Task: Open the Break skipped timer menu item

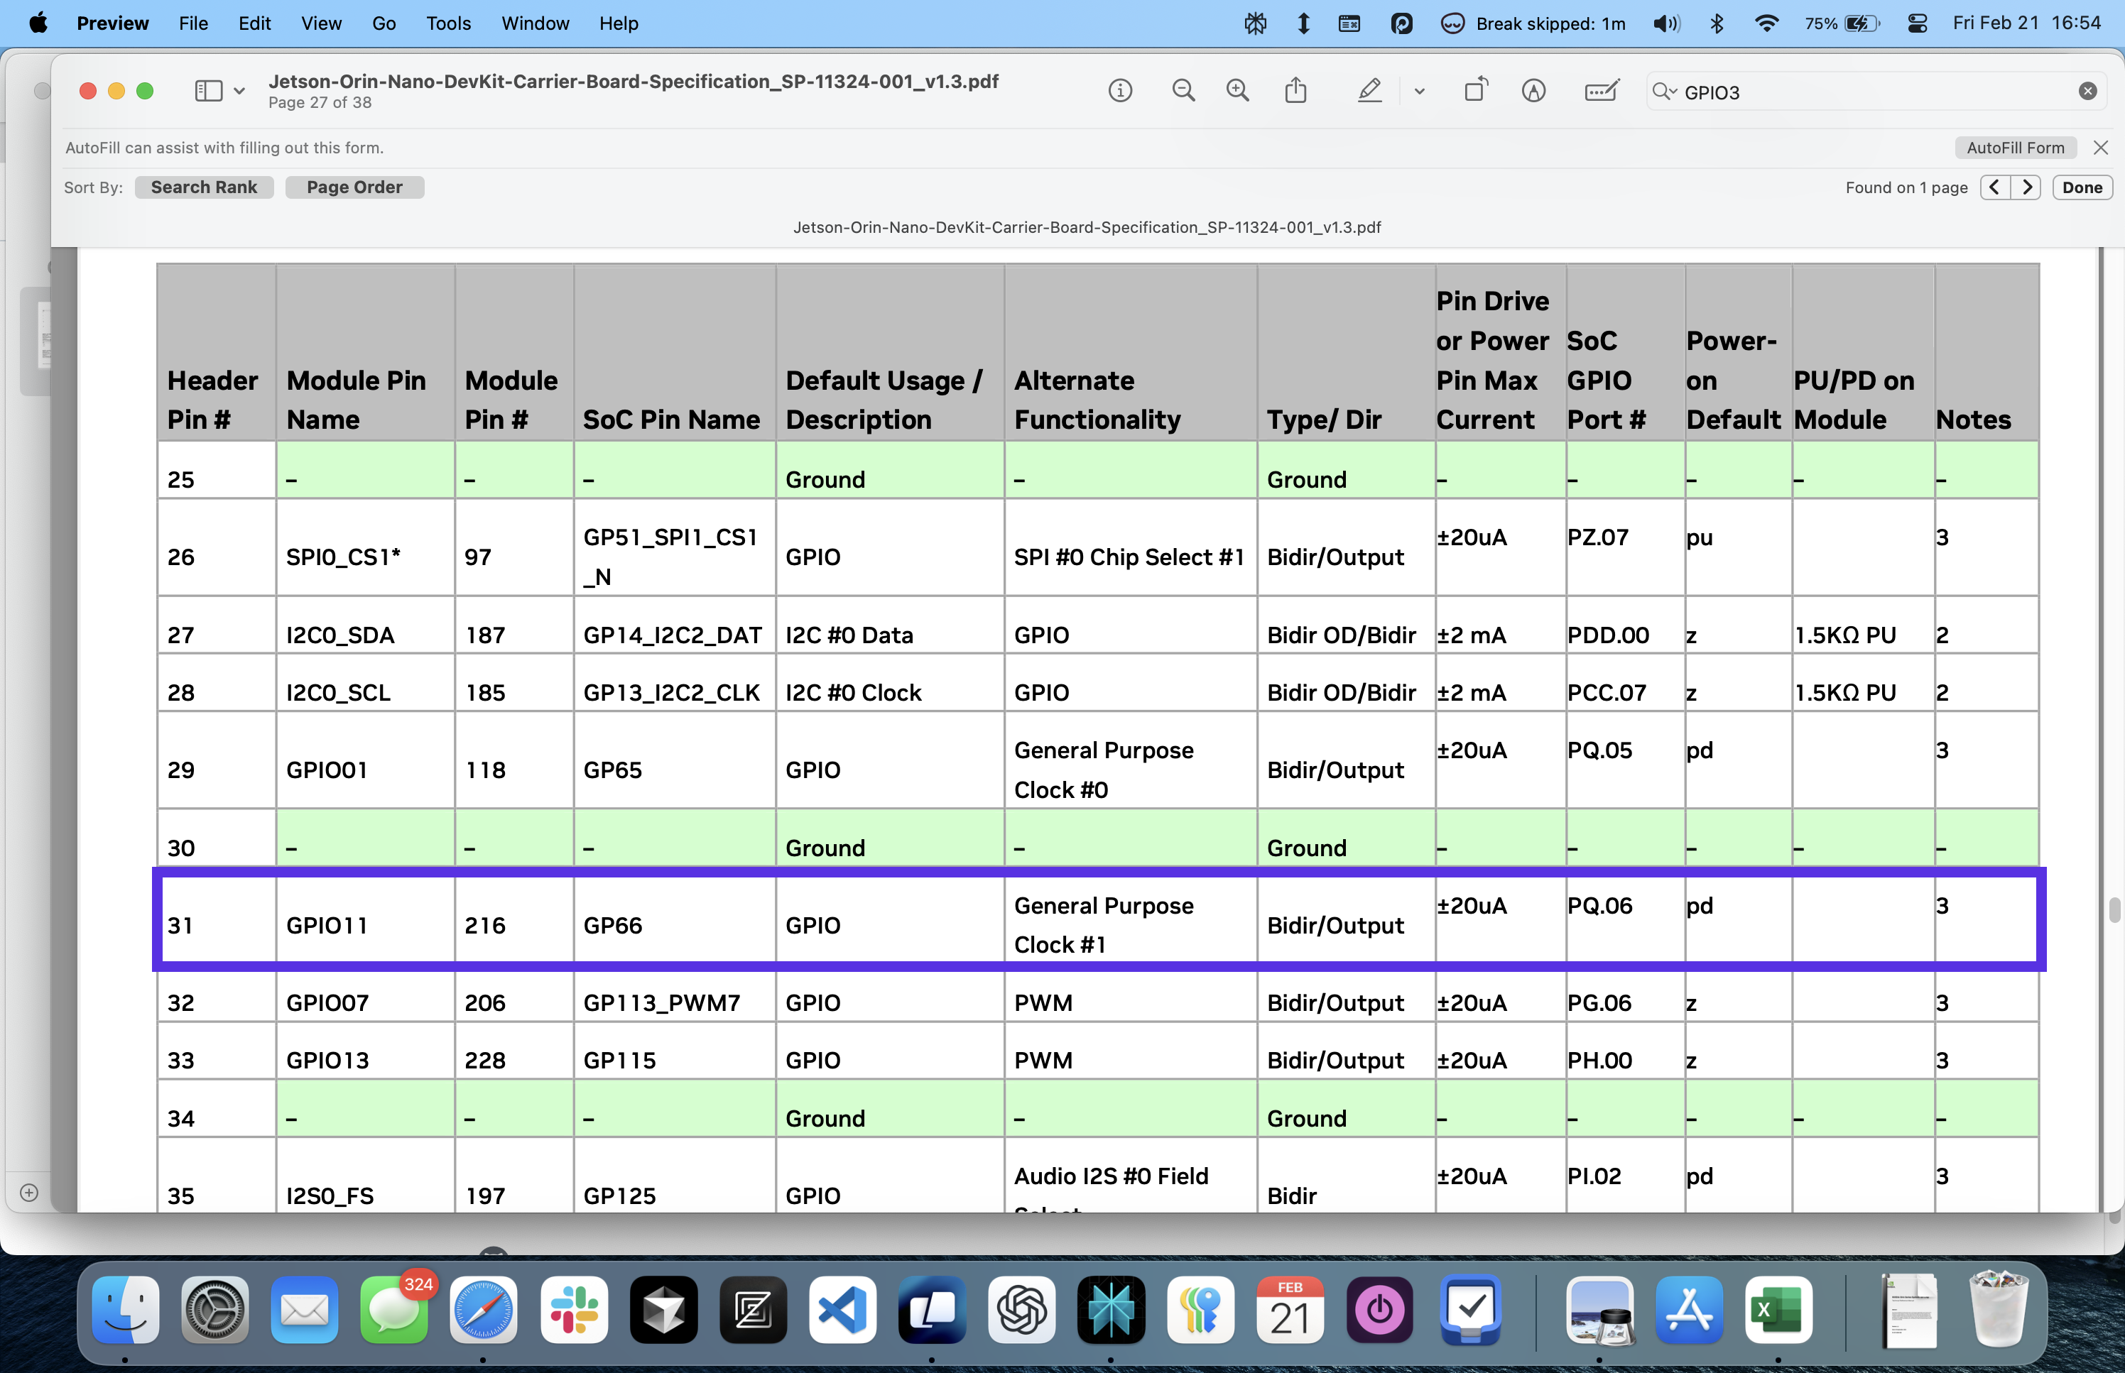Action: point(1533,23)
